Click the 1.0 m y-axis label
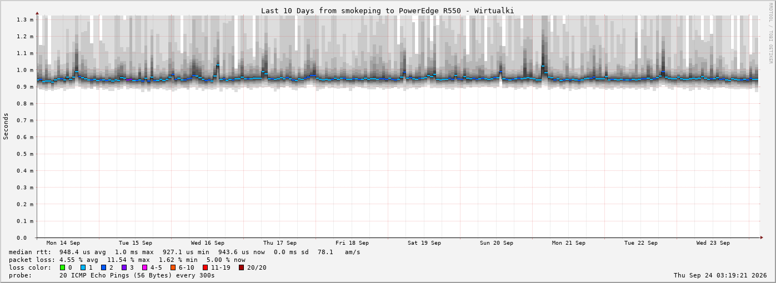The image size is (776, 283). click(x=26, y=70)
